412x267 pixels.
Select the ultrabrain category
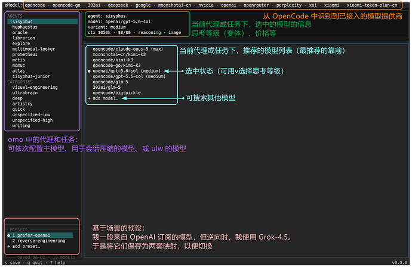[x=24, y=93]
